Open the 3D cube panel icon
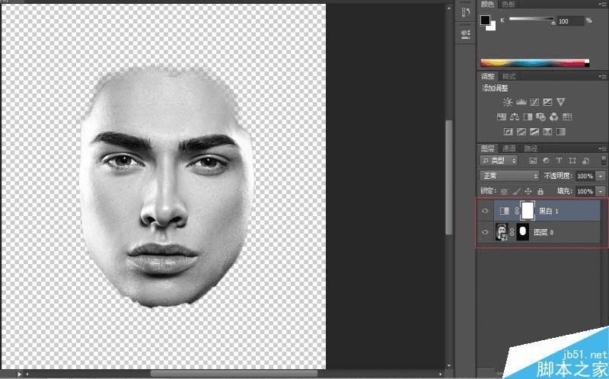609x379 pixels. 466,33
